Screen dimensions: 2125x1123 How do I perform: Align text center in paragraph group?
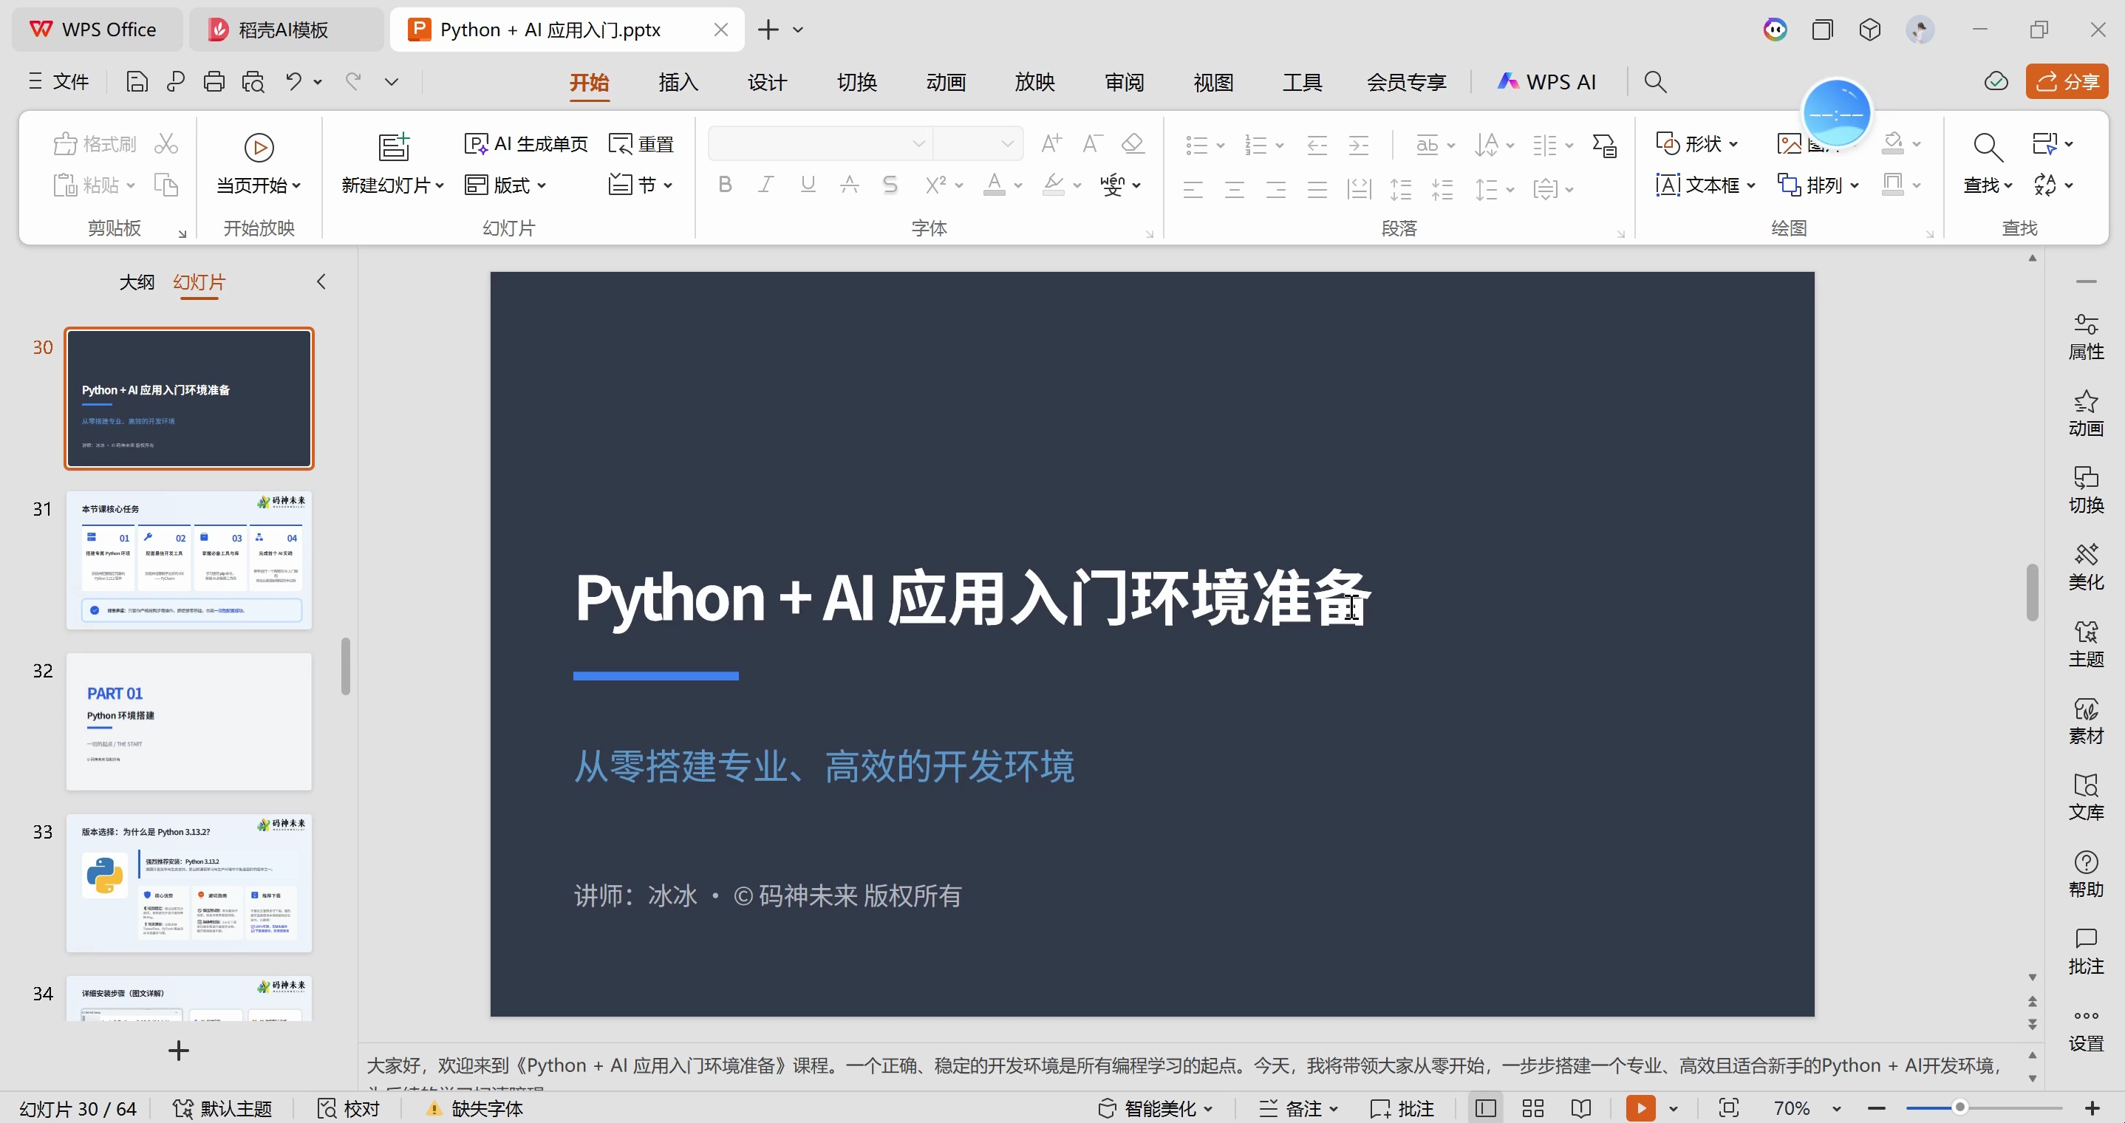1235,190
